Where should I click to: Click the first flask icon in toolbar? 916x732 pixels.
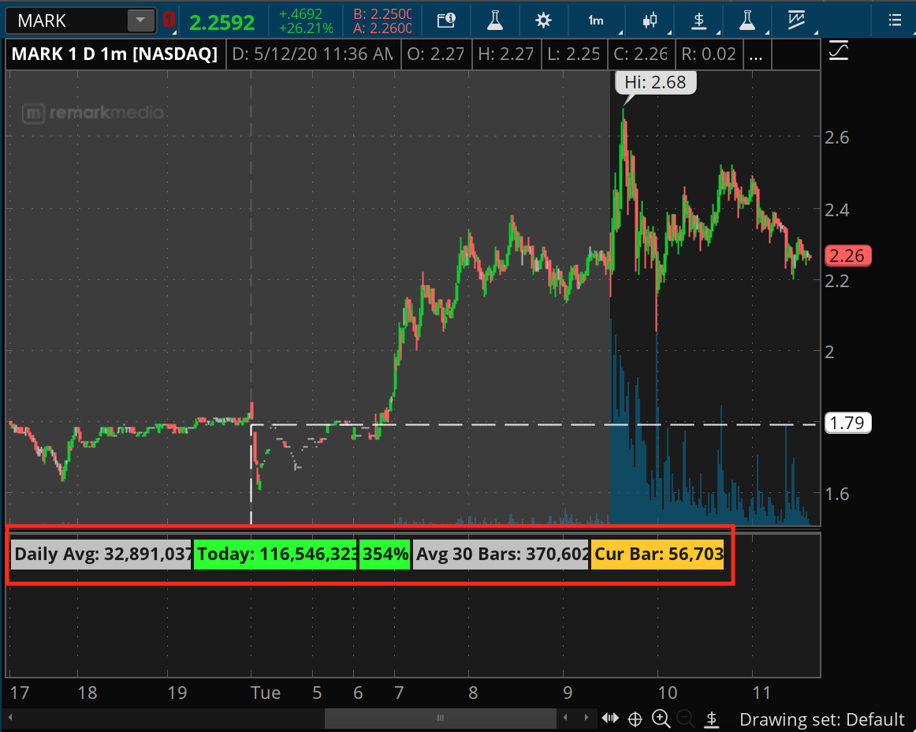pyautogui.click(x=495, y=21)
